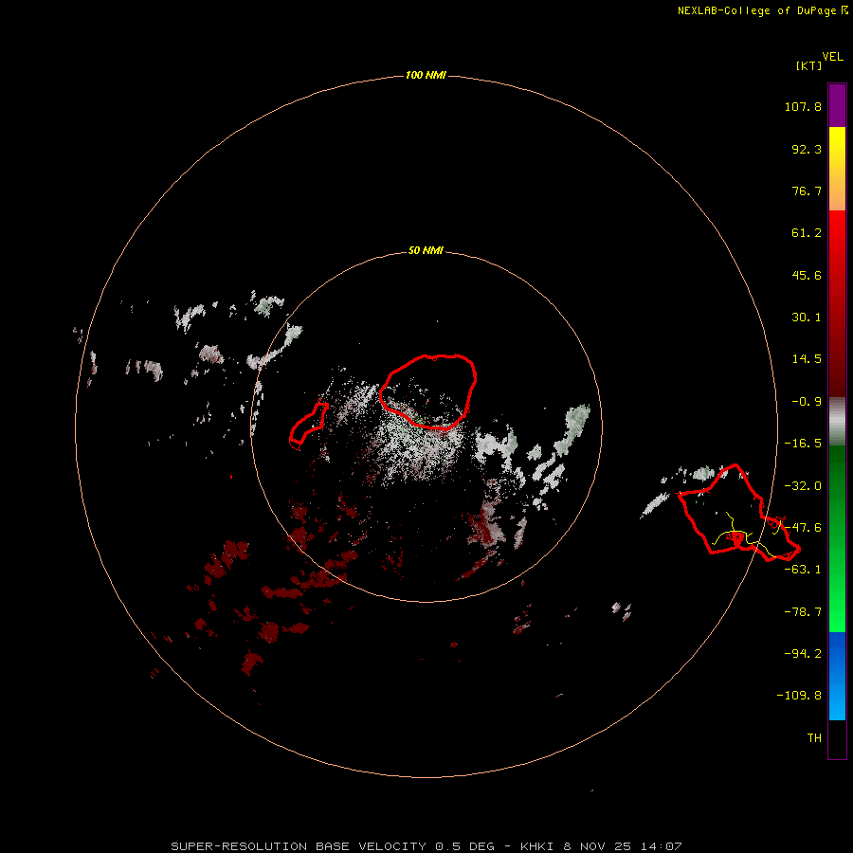Click the 30.1 legend value
Image resolution: width=853 pixels, height=853 pixels.
(x=807, y=318)
